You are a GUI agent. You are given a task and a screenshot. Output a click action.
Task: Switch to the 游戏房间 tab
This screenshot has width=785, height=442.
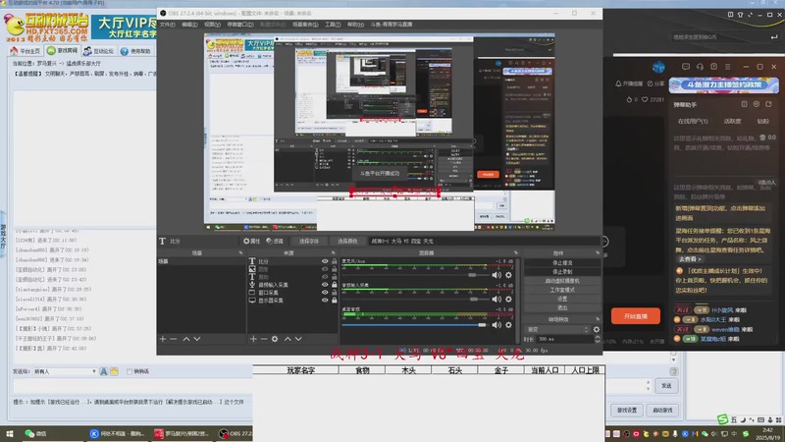[x=63, y=51]
